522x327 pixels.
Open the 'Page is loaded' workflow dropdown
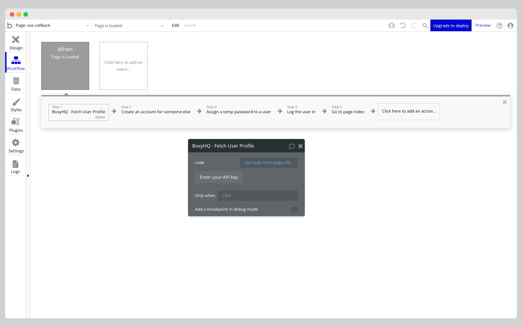click(129, 25)
